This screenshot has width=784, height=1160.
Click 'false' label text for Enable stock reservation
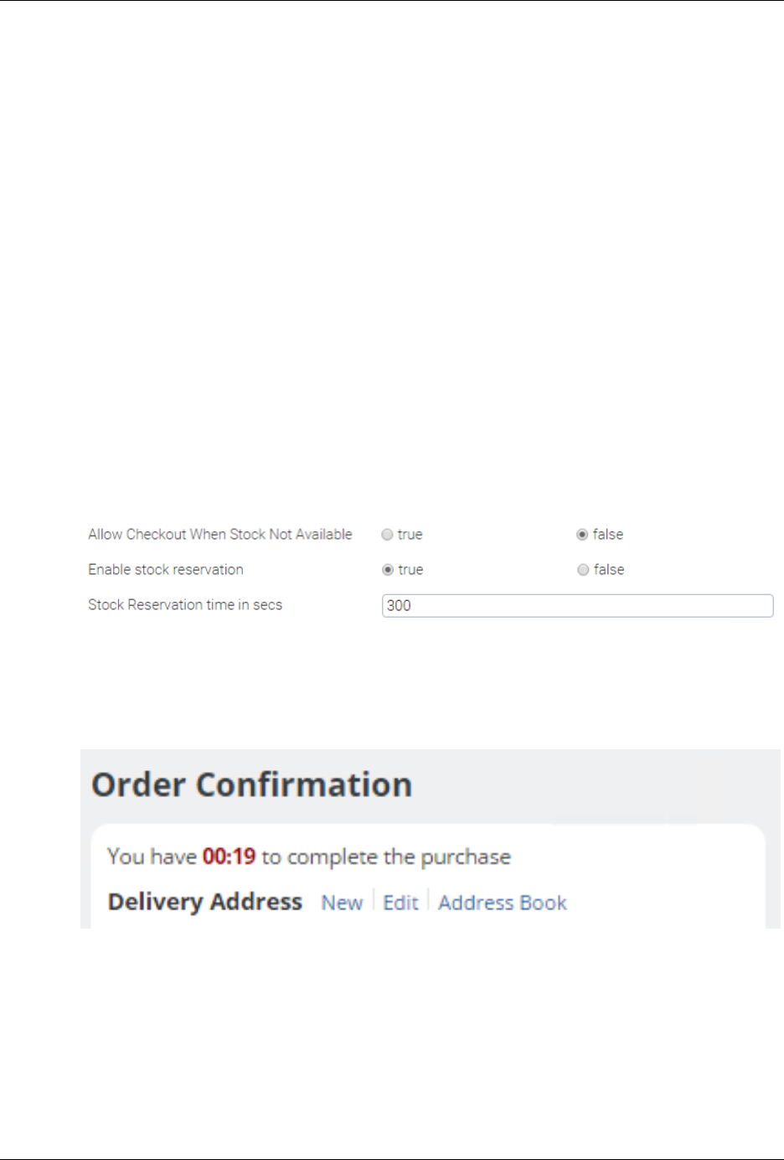609,570
